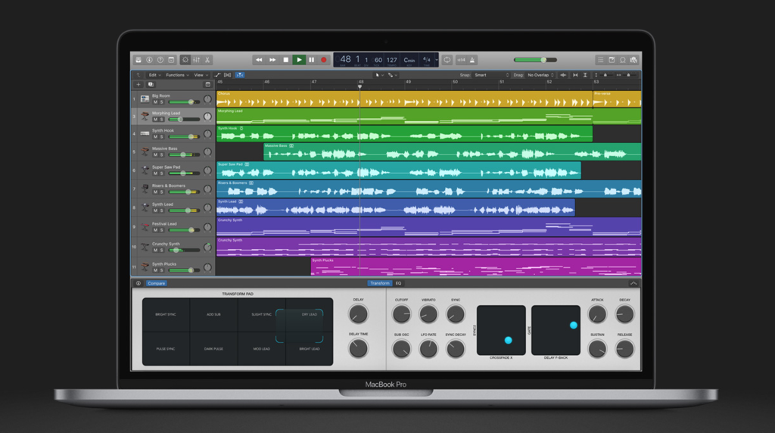The height and width of the screenshot is (433, 775).
Task: Click the playhead marker at bar 48
Action: [359, 86]
